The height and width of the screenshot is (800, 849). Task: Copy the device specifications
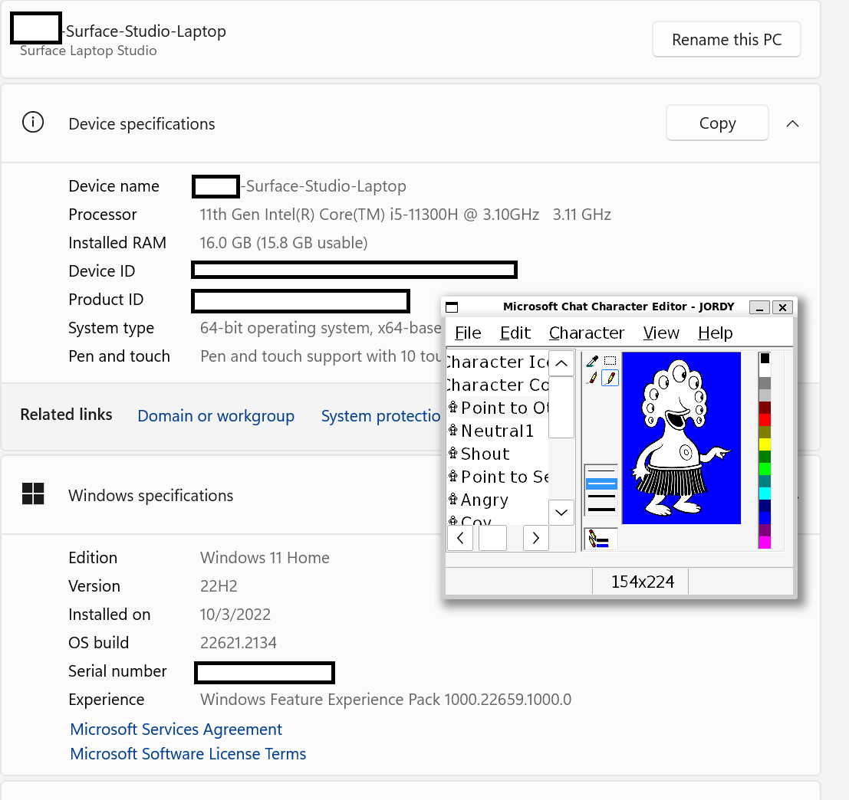(x=717, y=123)
